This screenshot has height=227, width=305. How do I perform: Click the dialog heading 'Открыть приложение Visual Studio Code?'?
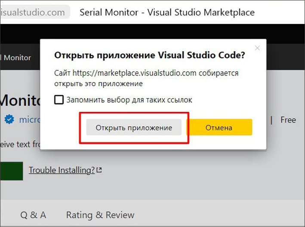coord(150,55)
